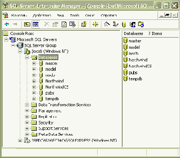Viewport: 180px width, 158px height.
Task: Click the Up one level folder icon
Action: 27,24
